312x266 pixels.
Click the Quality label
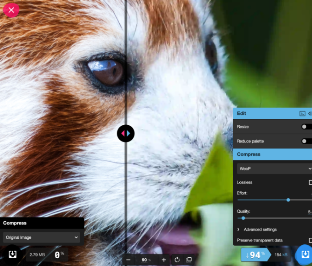point(244,211)
